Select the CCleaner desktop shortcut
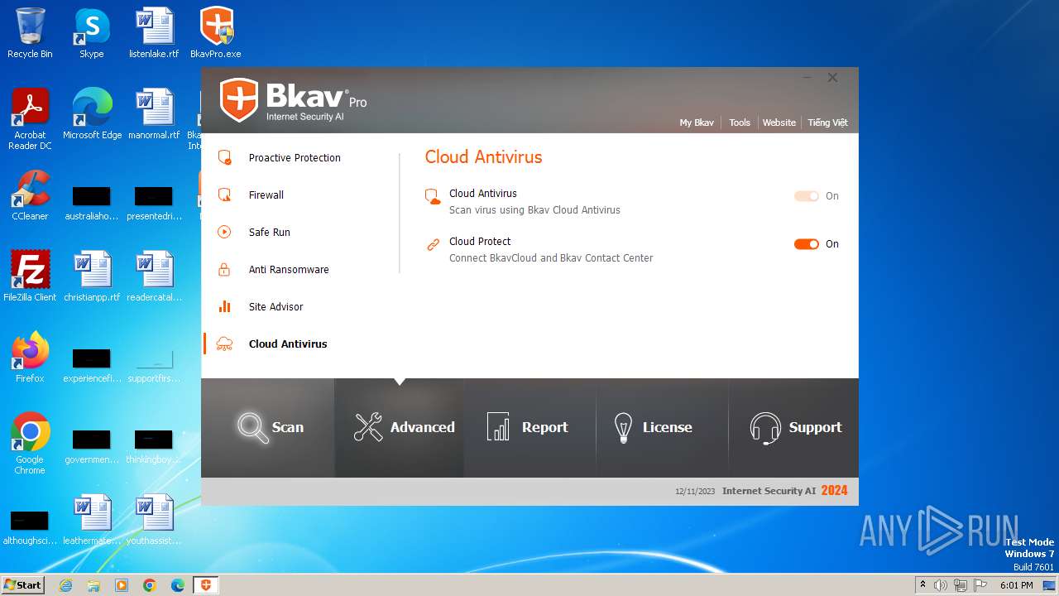The height and width of the screenshot is (596, 1059). pos(30,196)
